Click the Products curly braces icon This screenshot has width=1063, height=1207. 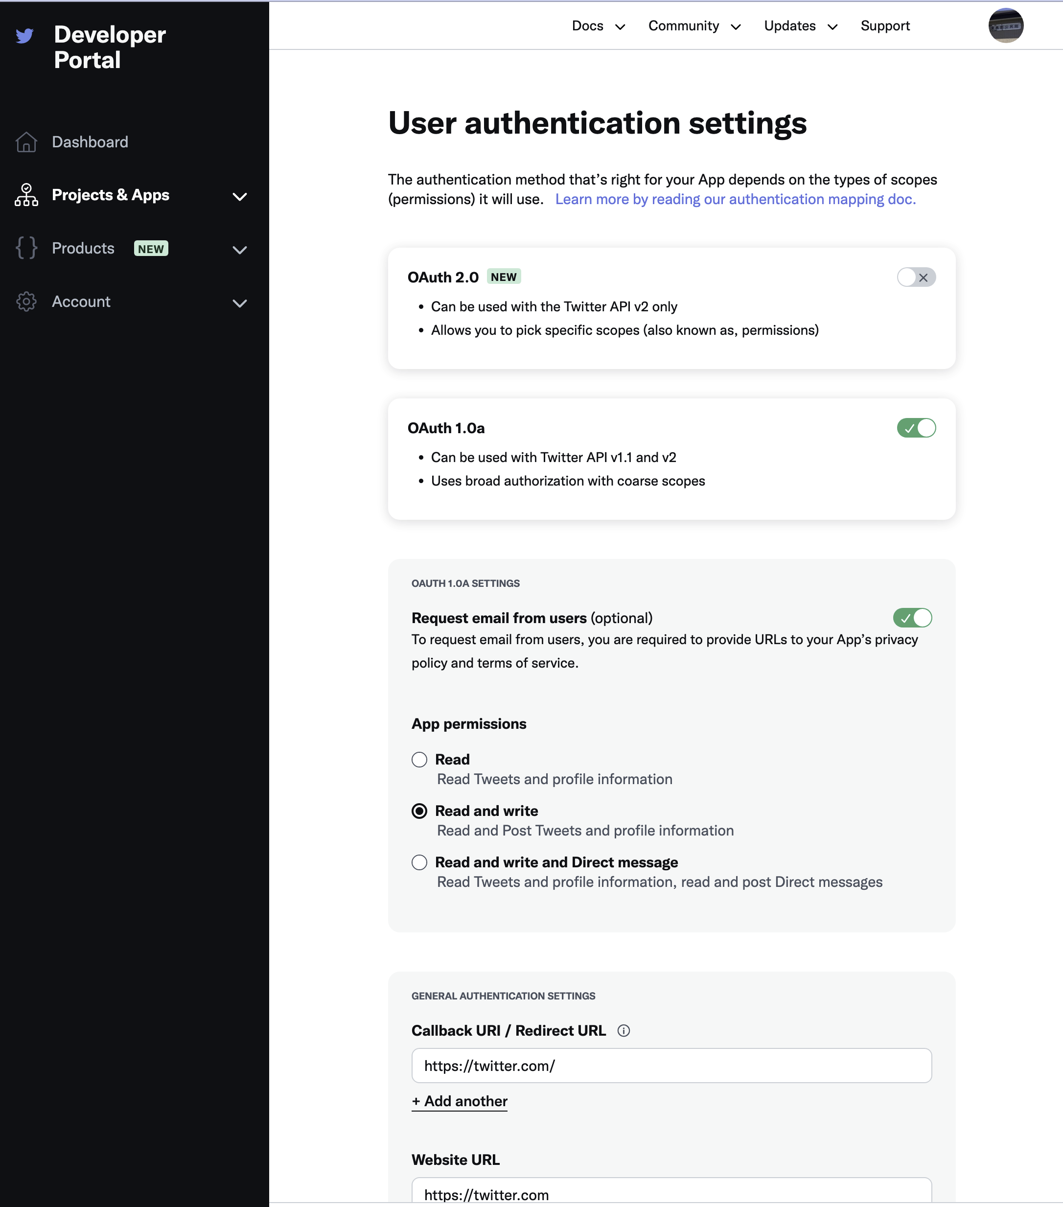26,248
